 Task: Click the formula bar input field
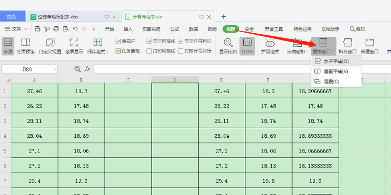242,69
